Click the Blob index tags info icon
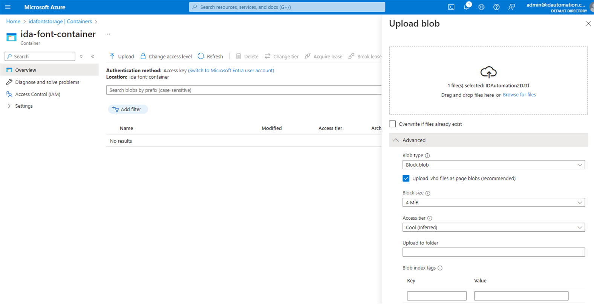 440,268
